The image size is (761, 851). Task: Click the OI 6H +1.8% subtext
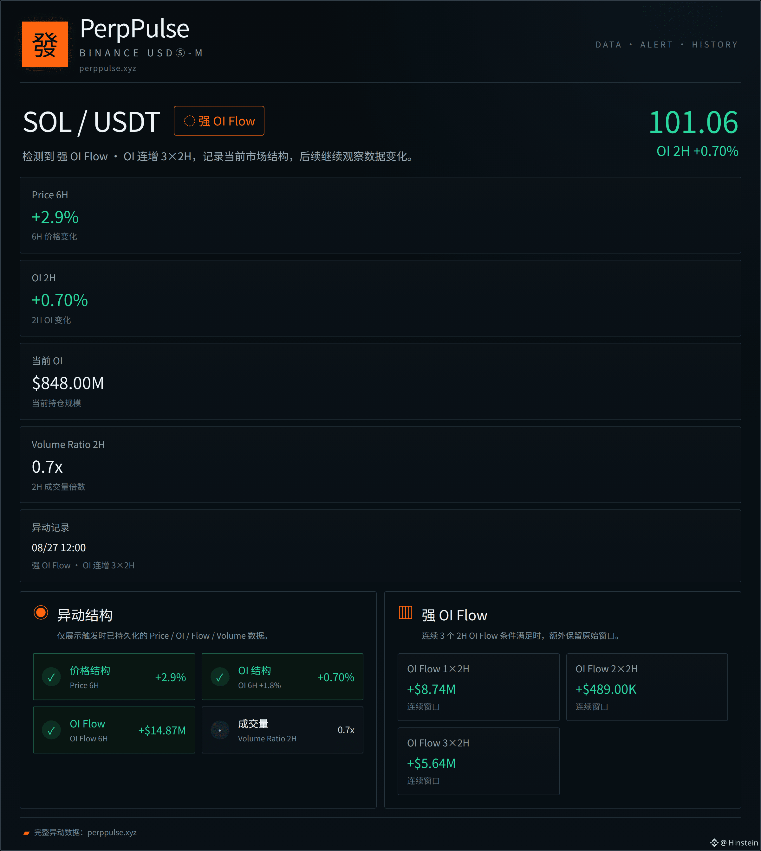pos(259,686)
